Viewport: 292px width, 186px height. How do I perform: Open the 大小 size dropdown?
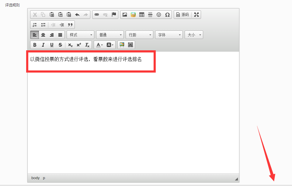[194, 35]
